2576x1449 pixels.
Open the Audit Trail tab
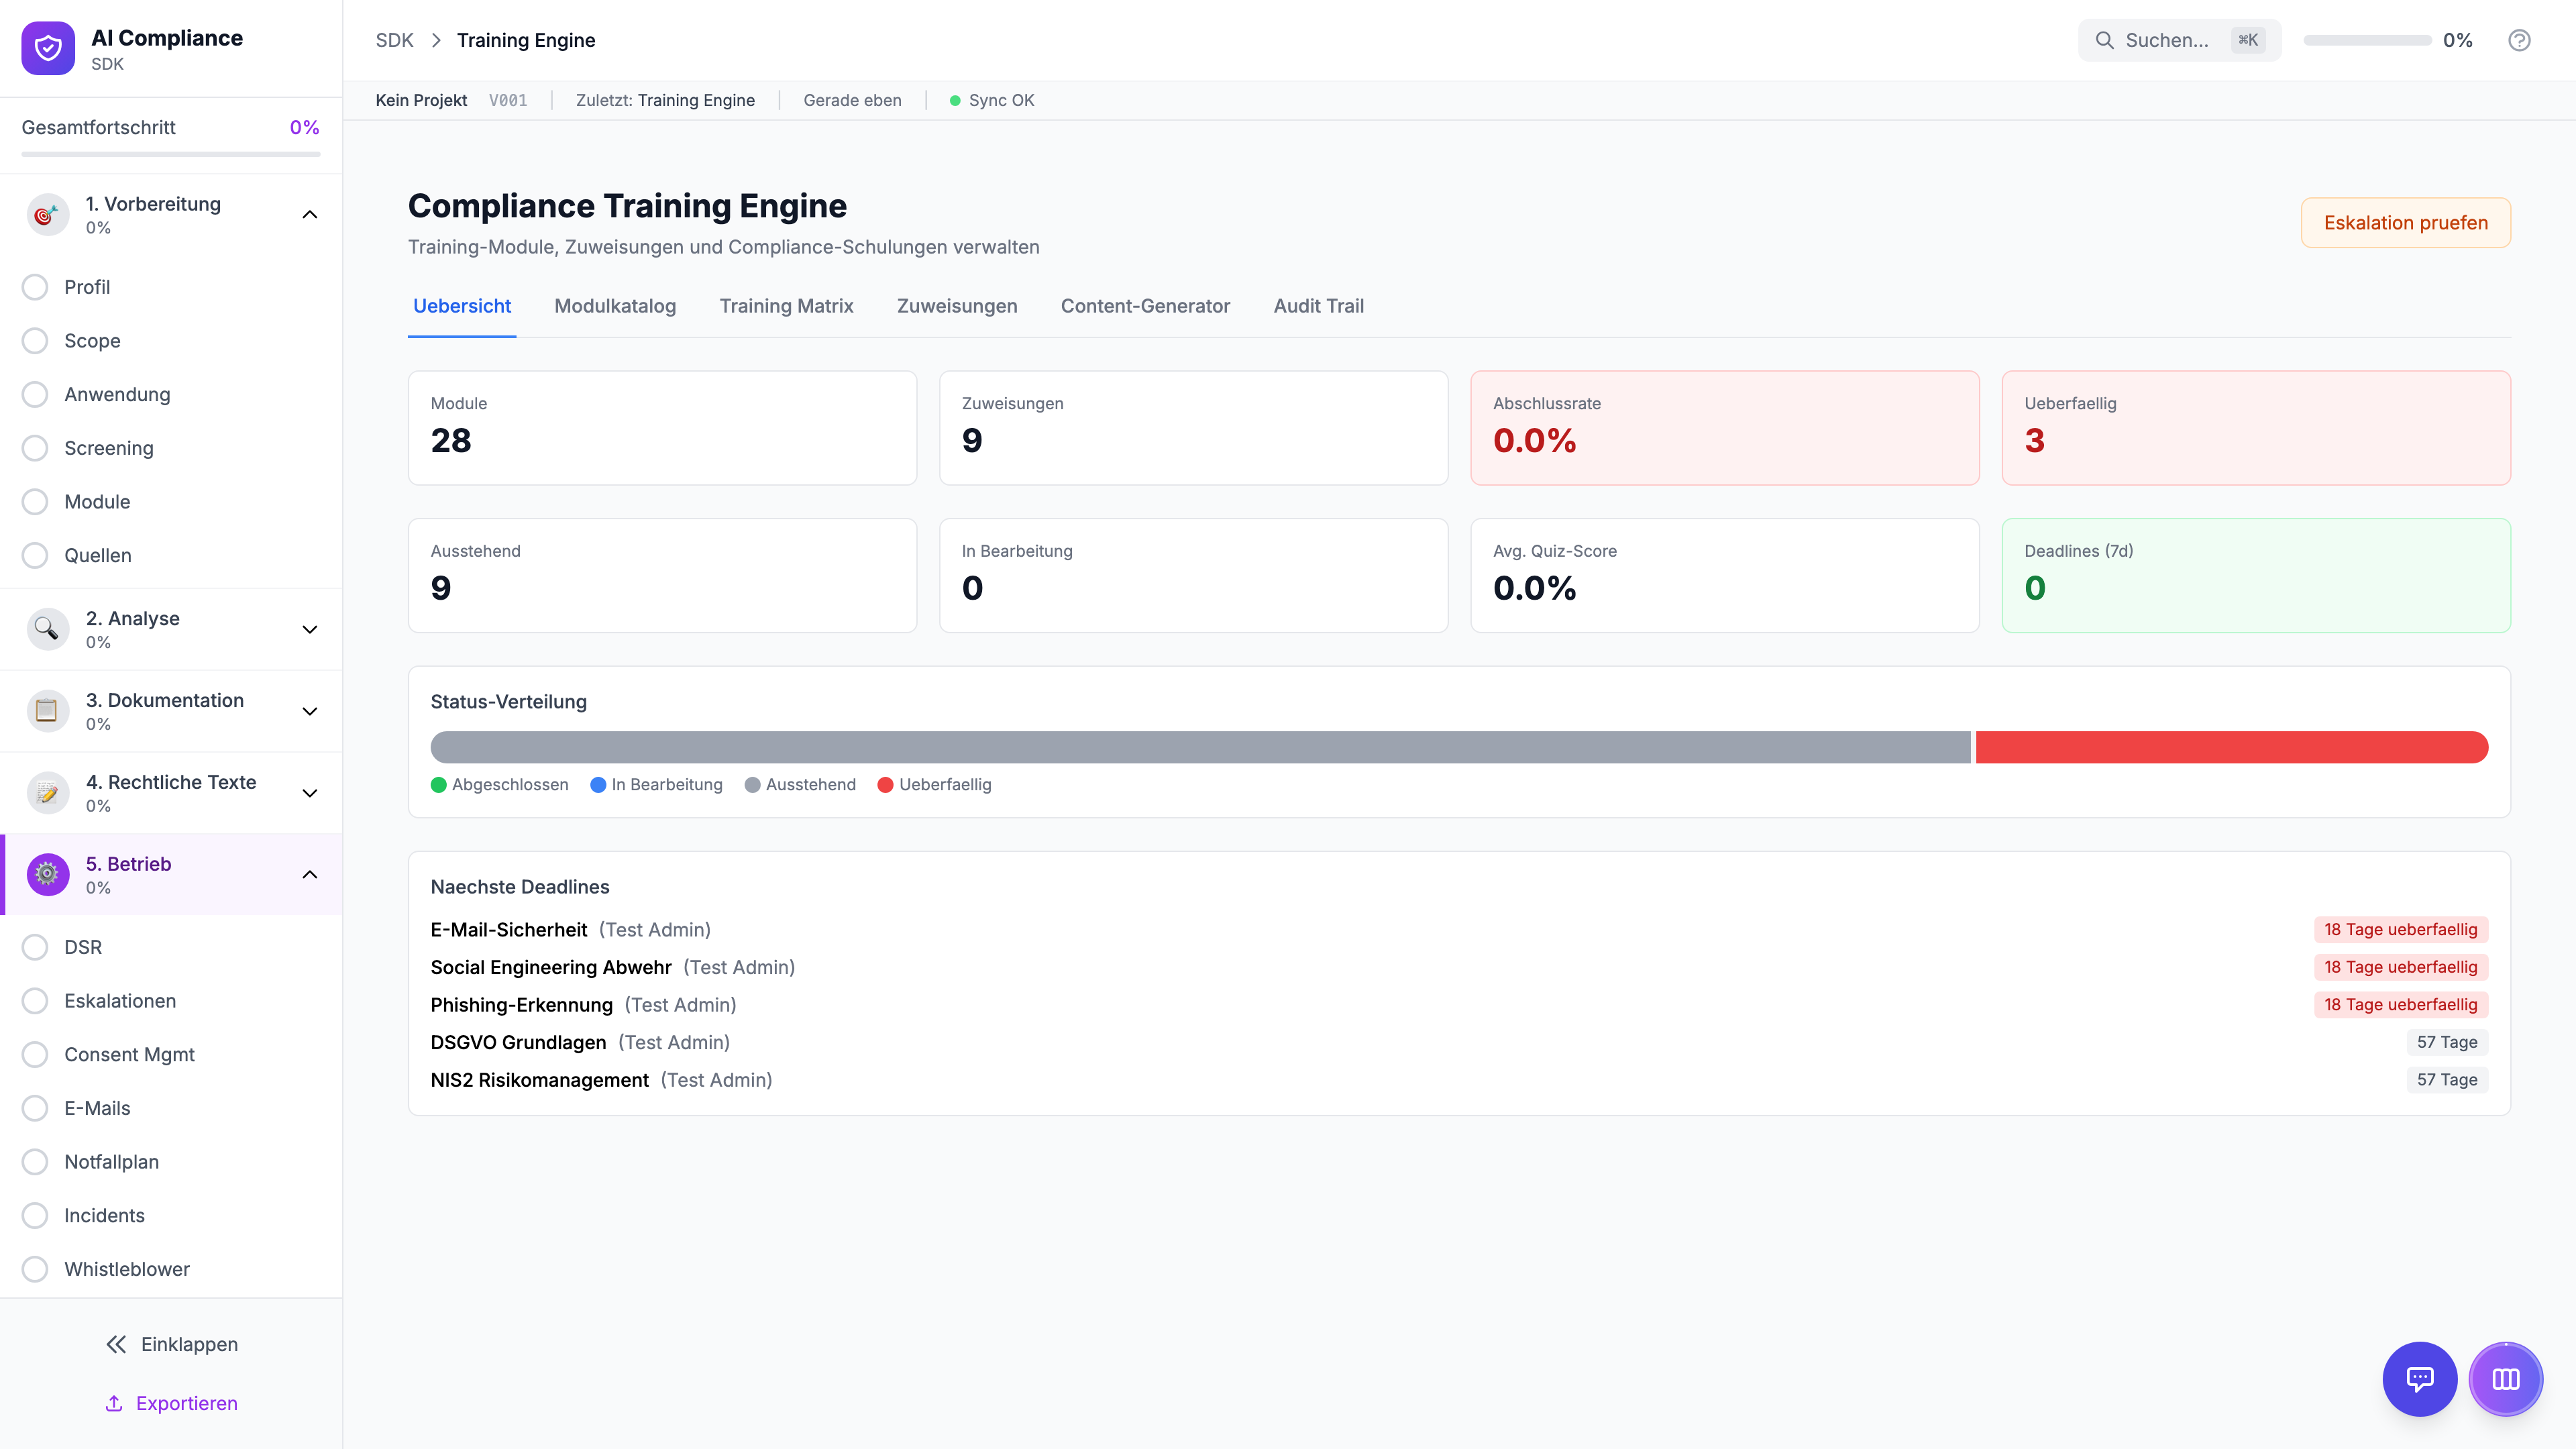(x=1318, y=306)
